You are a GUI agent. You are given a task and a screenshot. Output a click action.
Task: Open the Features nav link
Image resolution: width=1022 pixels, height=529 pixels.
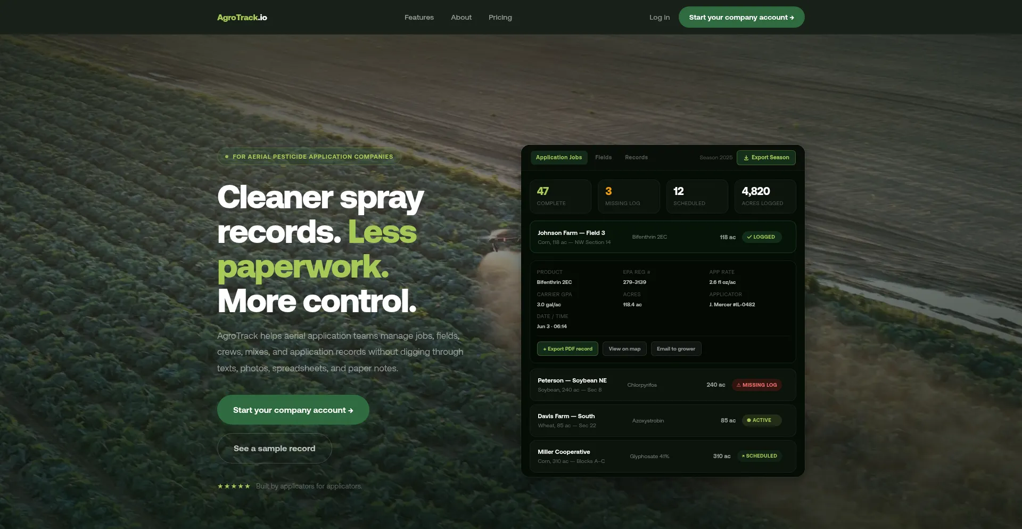[419, 18]
